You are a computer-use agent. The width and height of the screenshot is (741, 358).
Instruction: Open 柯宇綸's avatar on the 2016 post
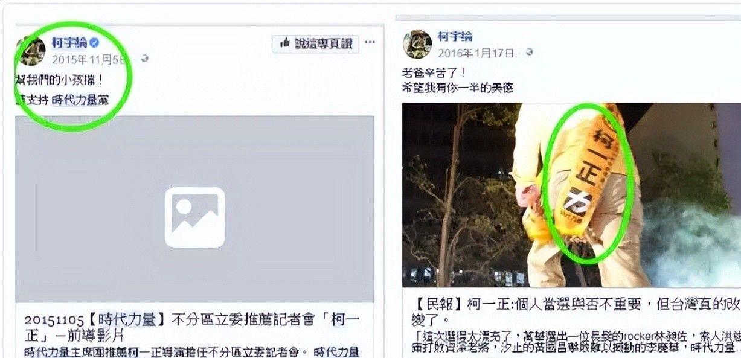(x=417, y=44)
